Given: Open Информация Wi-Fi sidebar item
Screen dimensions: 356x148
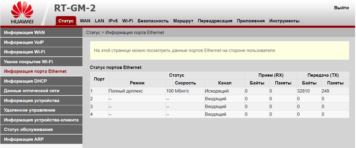Looking at the screenshot, I should click(x=24, y=52).
